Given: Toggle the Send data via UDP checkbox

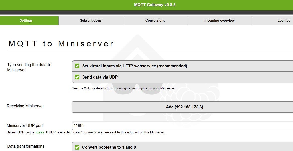Looking at the screenshot, I should (x=77, y=77).
